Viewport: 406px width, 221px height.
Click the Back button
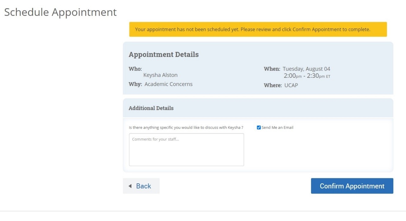click(141, 186)
